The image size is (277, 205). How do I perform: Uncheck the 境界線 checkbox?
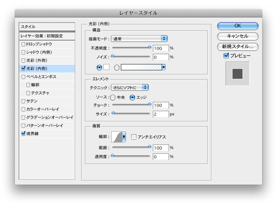[x=23, y=134]
